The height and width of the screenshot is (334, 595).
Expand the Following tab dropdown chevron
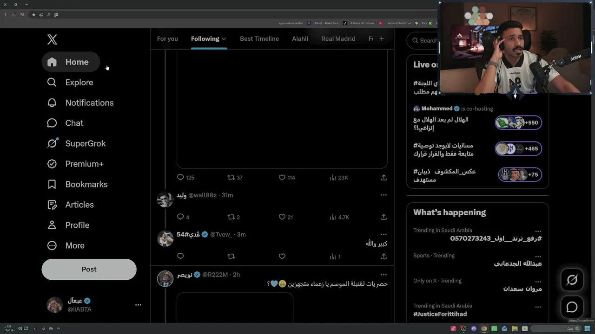[224, 39]
